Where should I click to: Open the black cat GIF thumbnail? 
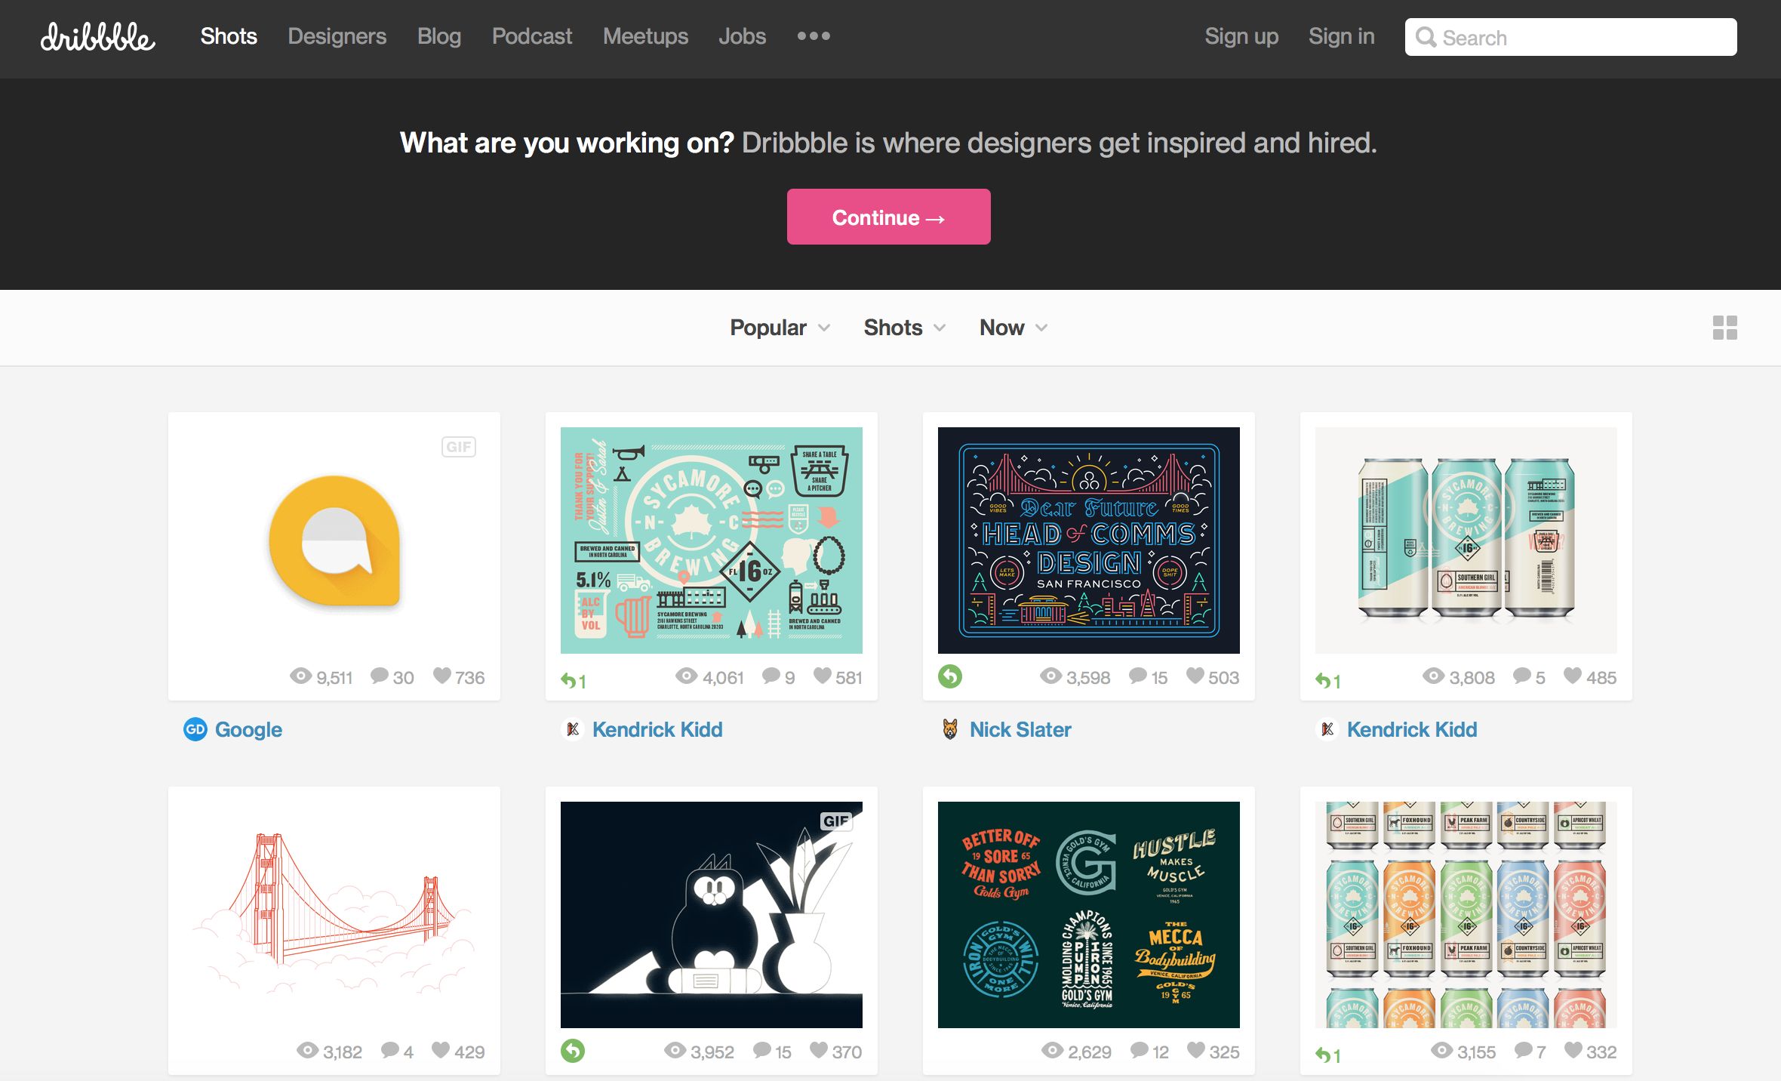click(712, 915)
